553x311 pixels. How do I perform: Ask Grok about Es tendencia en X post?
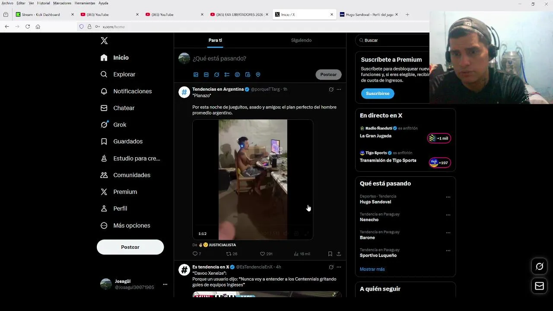point(331,267)
